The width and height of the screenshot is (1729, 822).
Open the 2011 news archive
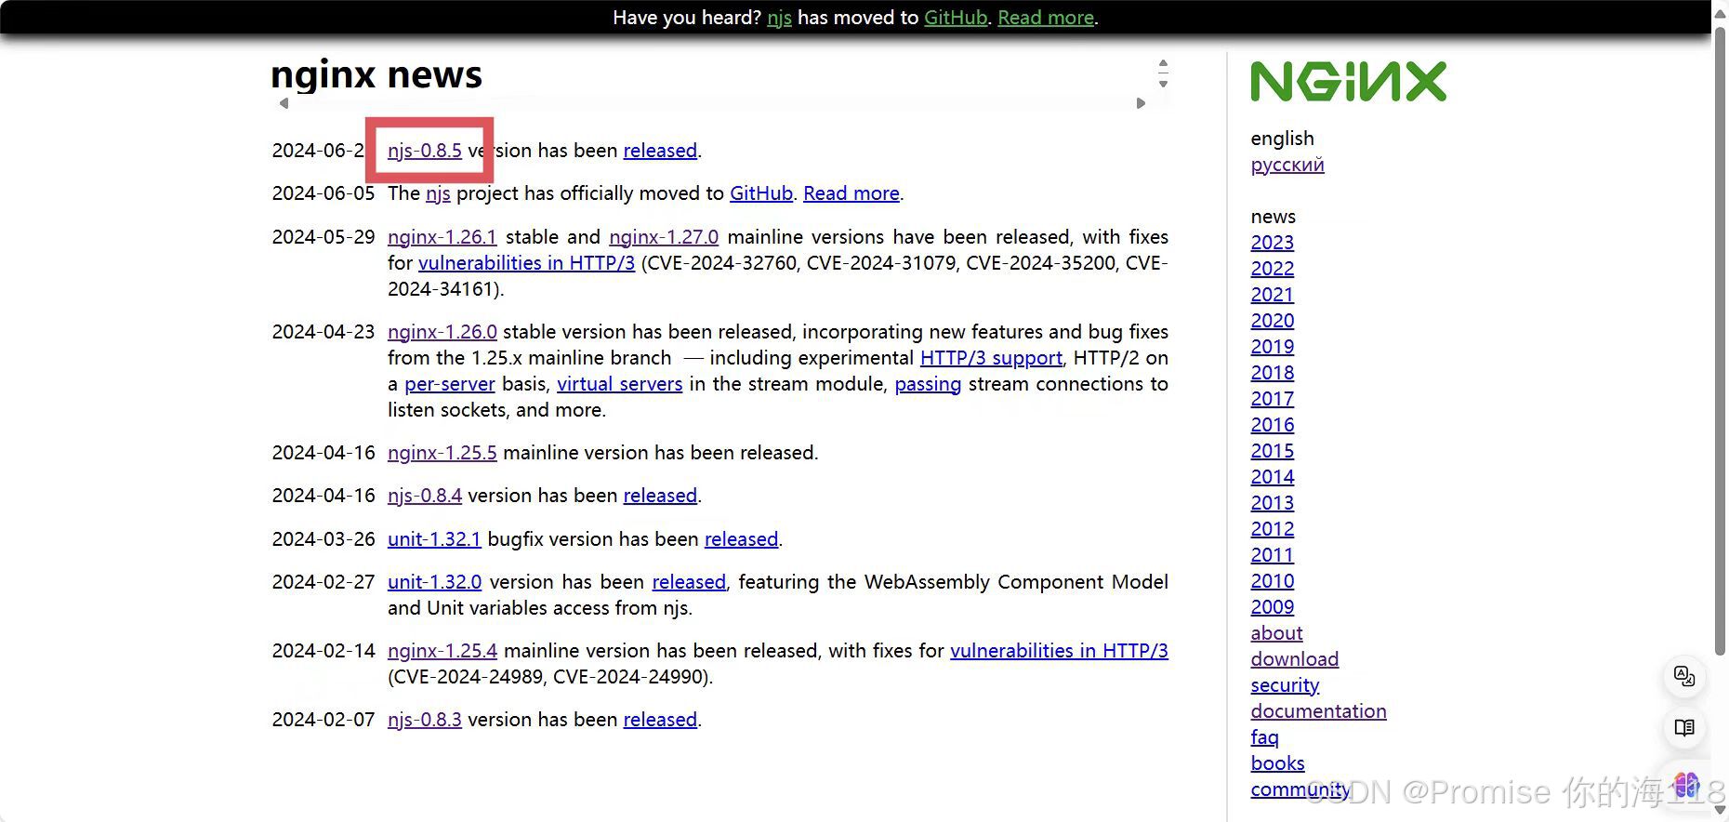point(1273,555)
